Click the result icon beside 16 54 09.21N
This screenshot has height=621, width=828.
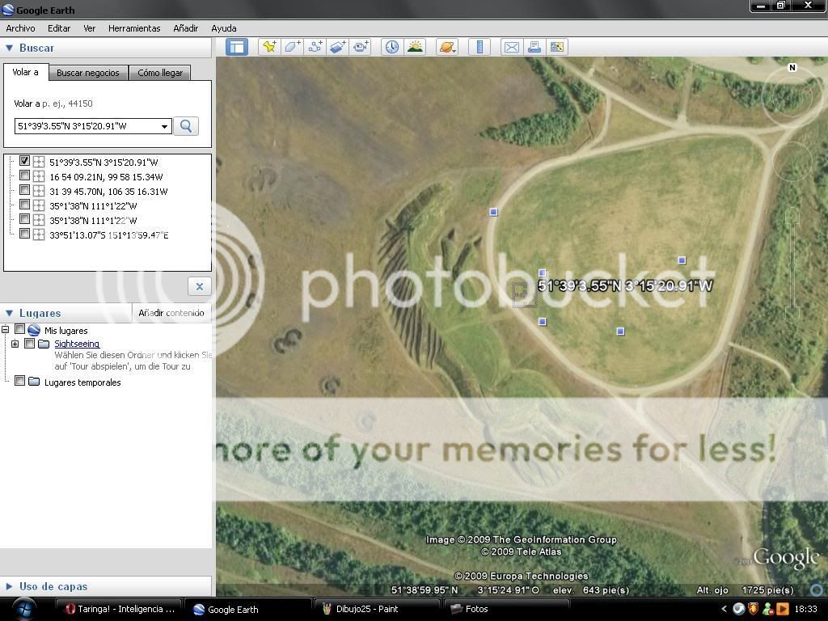pyautogui.click(x=39, y=176)
